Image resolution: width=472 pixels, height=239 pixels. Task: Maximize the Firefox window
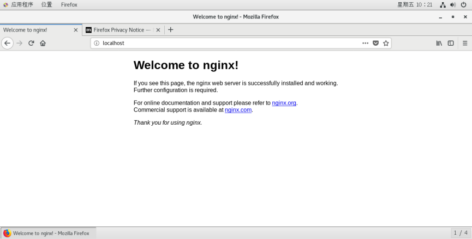[453, 17]
